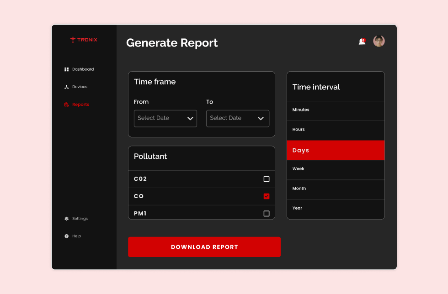The height and width of the screenshot is (294, 448).
Task: Click the Settings gear icon
Action: (x=66, y=219)
